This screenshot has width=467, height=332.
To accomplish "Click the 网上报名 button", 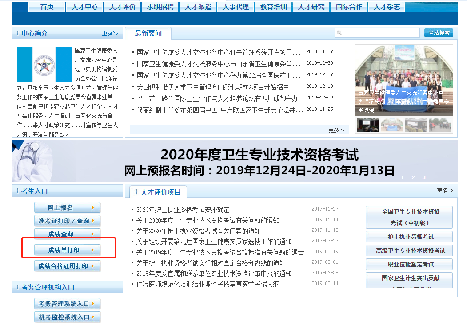I will point(67,207).
